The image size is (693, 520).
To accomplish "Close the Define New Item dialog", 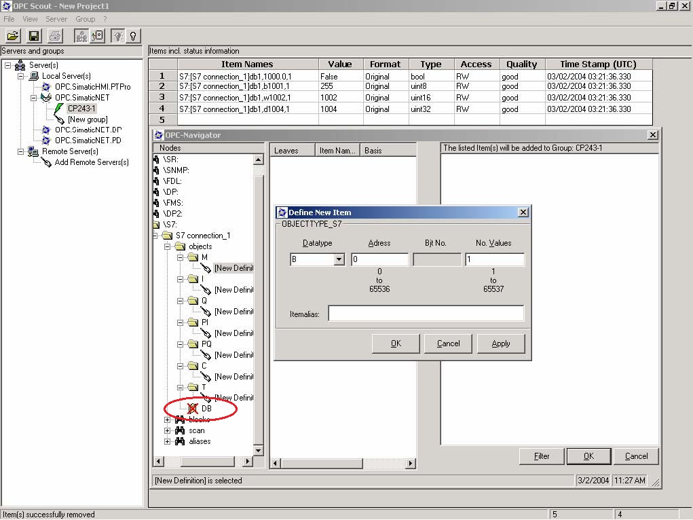I will click(x=523, y=212).
